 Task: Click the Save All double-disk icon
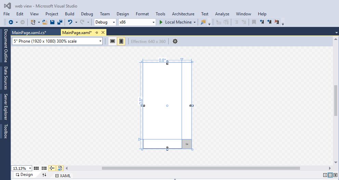click(60, 22)
